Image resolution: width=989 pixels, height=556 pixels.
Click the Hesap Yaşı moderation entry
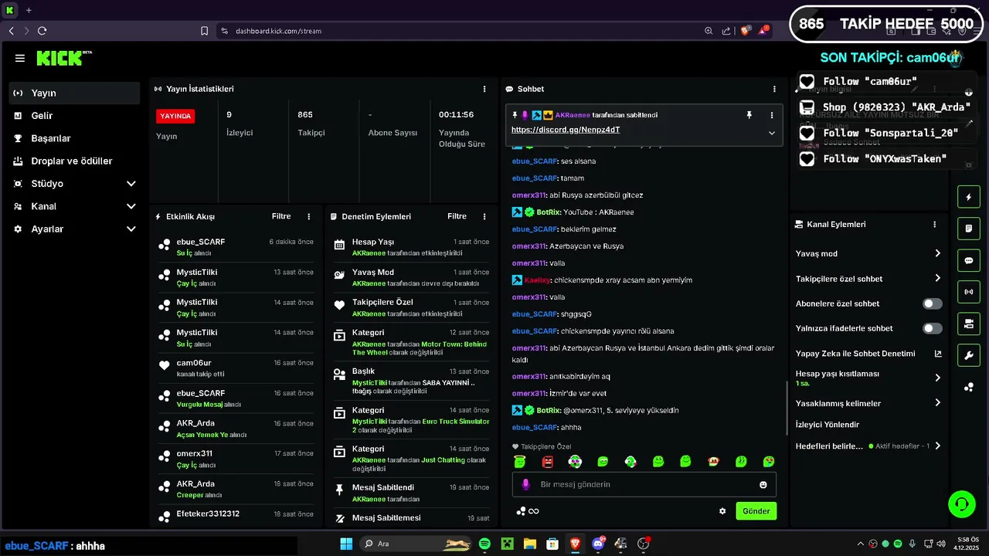(x=411, y=247)
